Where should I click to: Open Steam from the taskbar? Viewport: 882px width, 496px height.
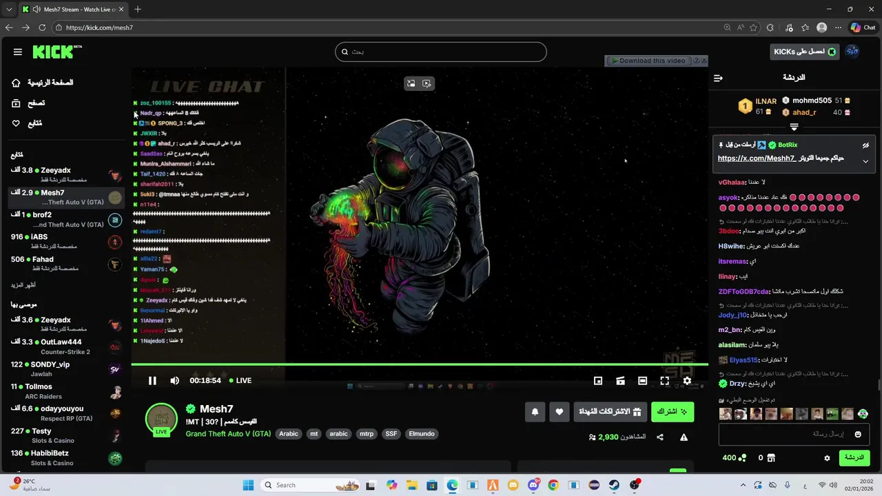point(613,485)
